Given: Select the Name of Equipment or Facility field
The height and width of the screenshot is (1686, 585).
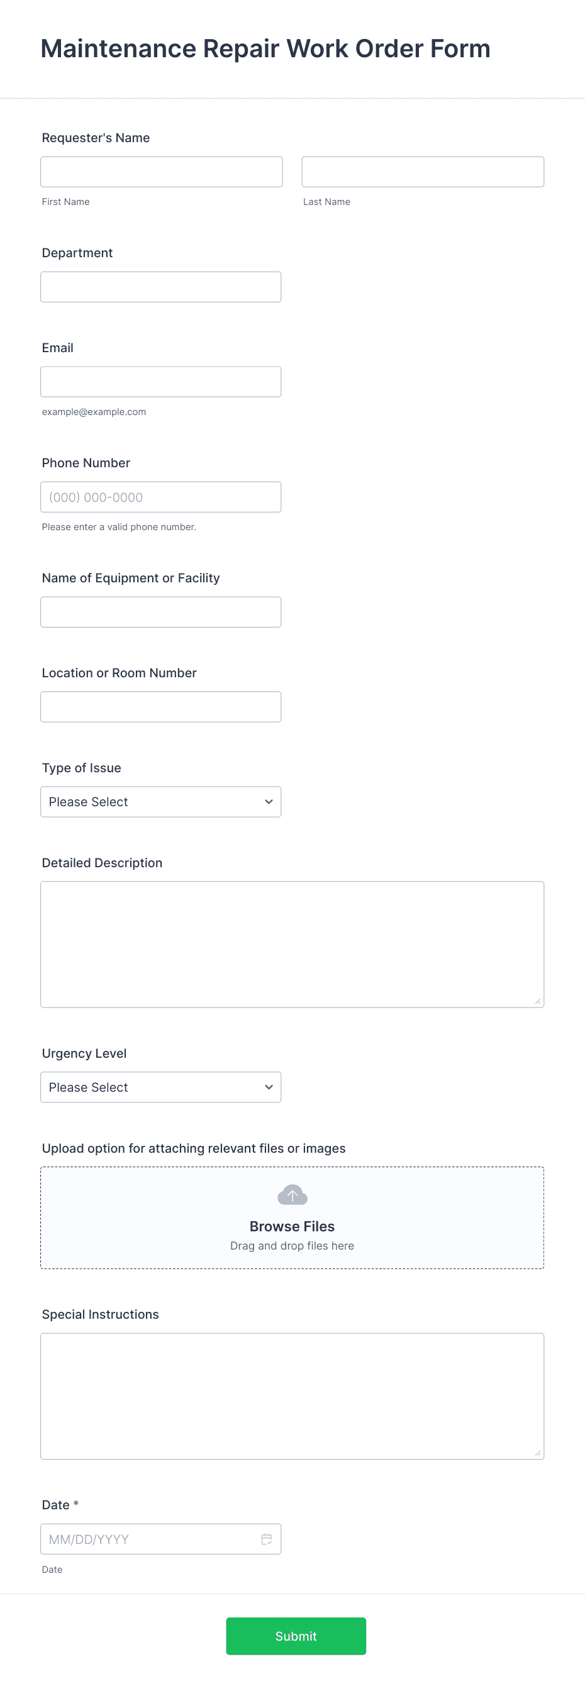Looking at the screenshot, I should coord(160,611).
